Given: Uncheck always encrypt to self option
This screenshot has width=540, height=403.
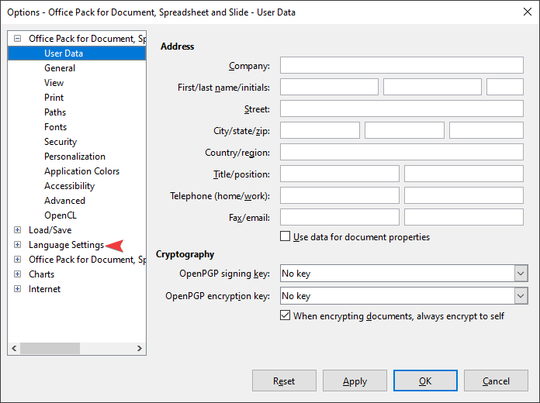Looking at the screenshot, I should click(x=286, y=316).
